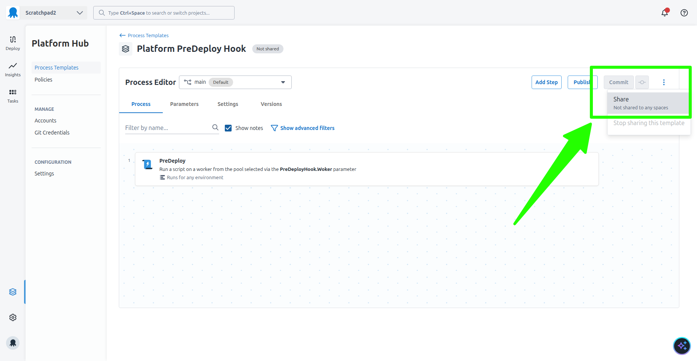Open the AI assistant sparkle button
This screenshot has height=361, width=697.
click(x=682, y=346)
